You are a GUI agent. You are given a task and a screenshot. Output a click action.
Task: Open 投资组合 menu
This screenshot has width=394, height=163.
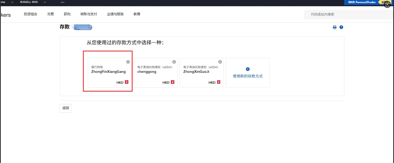30,14
